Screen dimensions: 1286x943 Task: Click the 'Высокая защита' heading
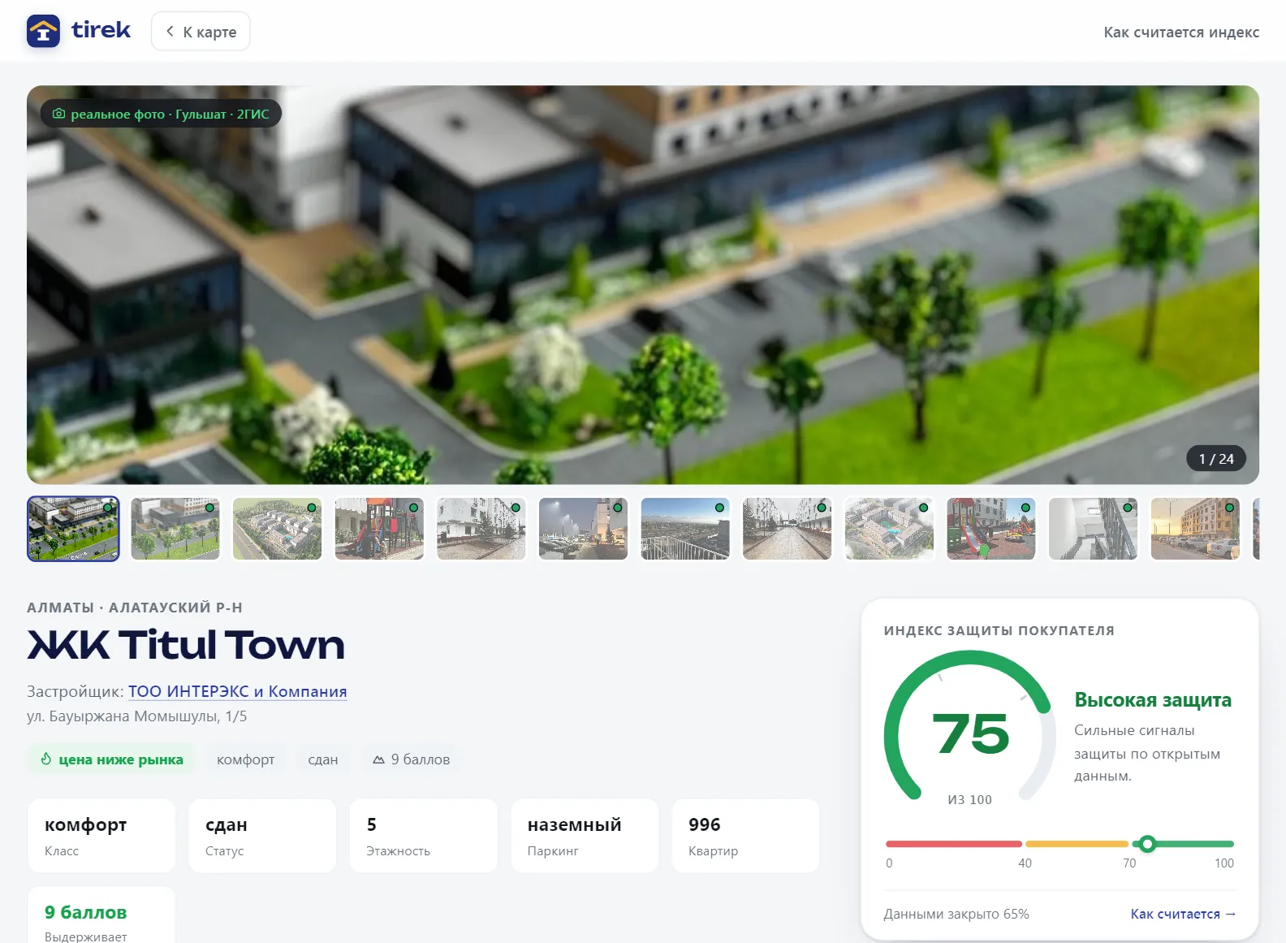coord(1153,700)
